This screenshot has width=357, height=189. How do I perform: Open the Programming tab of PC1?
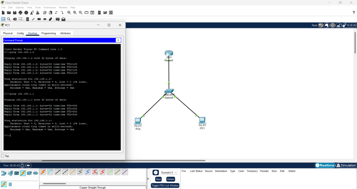pyautogui.click(x=48, y=33)
